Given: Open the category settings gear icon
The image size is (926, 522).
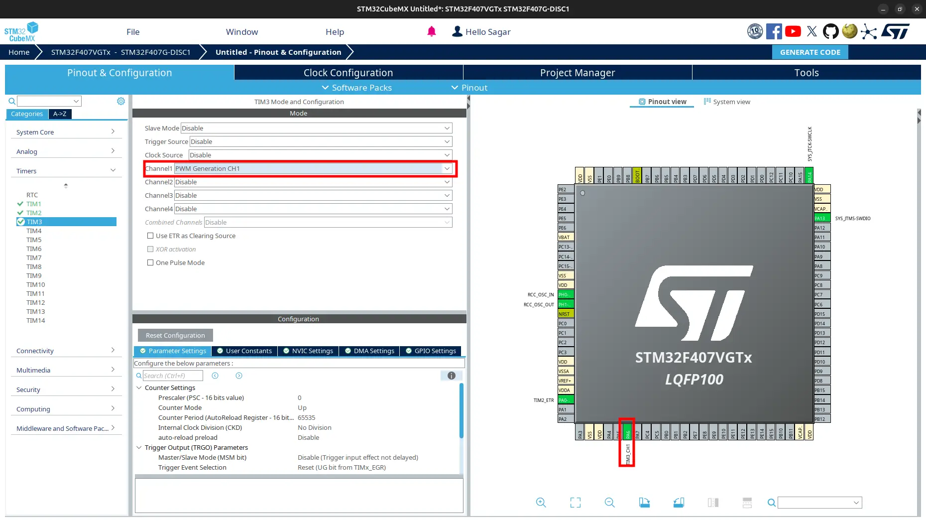Looking at the screenshot, I should [x=121, y=101].
